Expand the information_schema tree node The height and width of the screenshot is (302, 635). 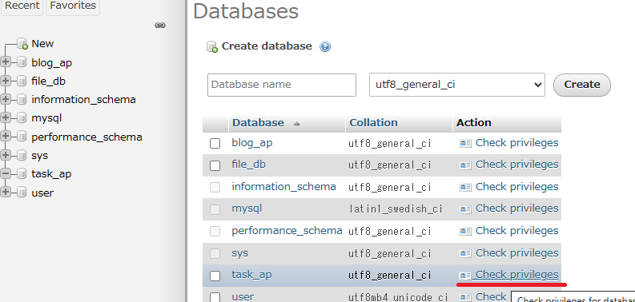pyautogui.click(x=6, y=99)
